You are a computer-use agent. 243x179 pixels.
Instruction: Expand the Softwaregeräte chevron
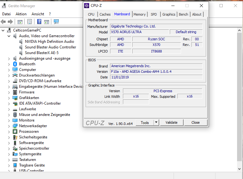coord(9,143)
